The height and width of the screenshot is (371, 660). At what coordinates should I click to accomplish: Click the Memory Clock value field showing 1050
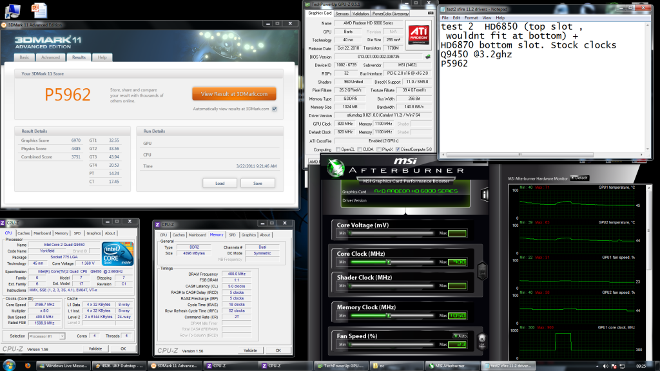coord(457,316)
